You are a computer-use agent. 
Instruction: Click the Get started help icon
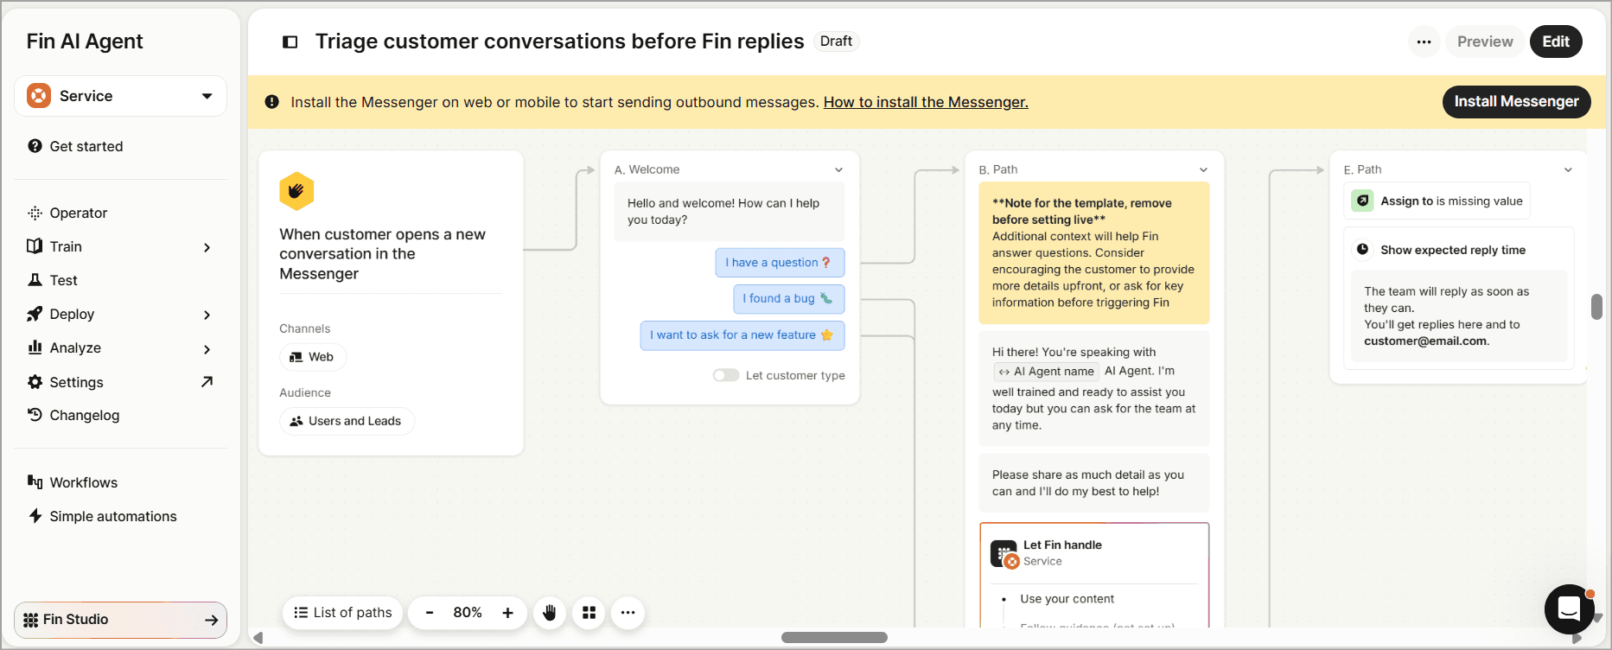[x=35, y=146]
